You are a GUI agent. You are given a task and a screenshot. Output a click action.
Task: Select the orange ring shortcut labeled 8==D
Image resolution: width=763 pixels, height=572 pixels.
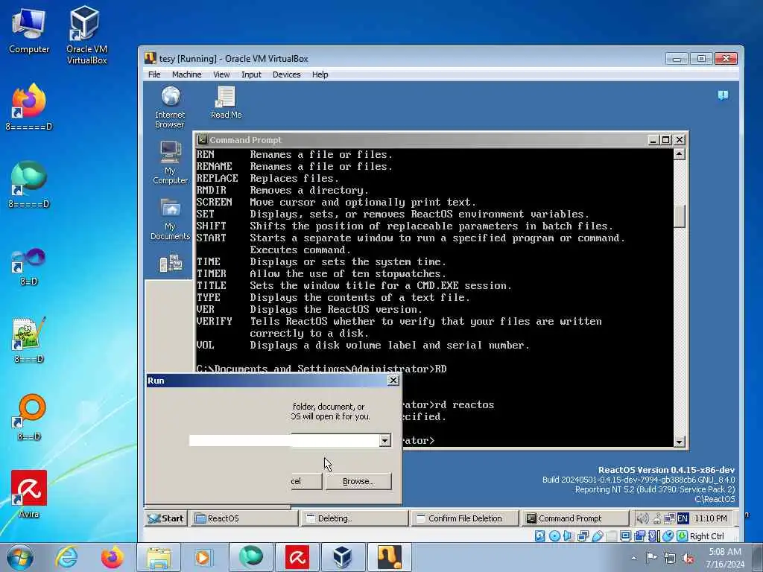click(31, 417)
